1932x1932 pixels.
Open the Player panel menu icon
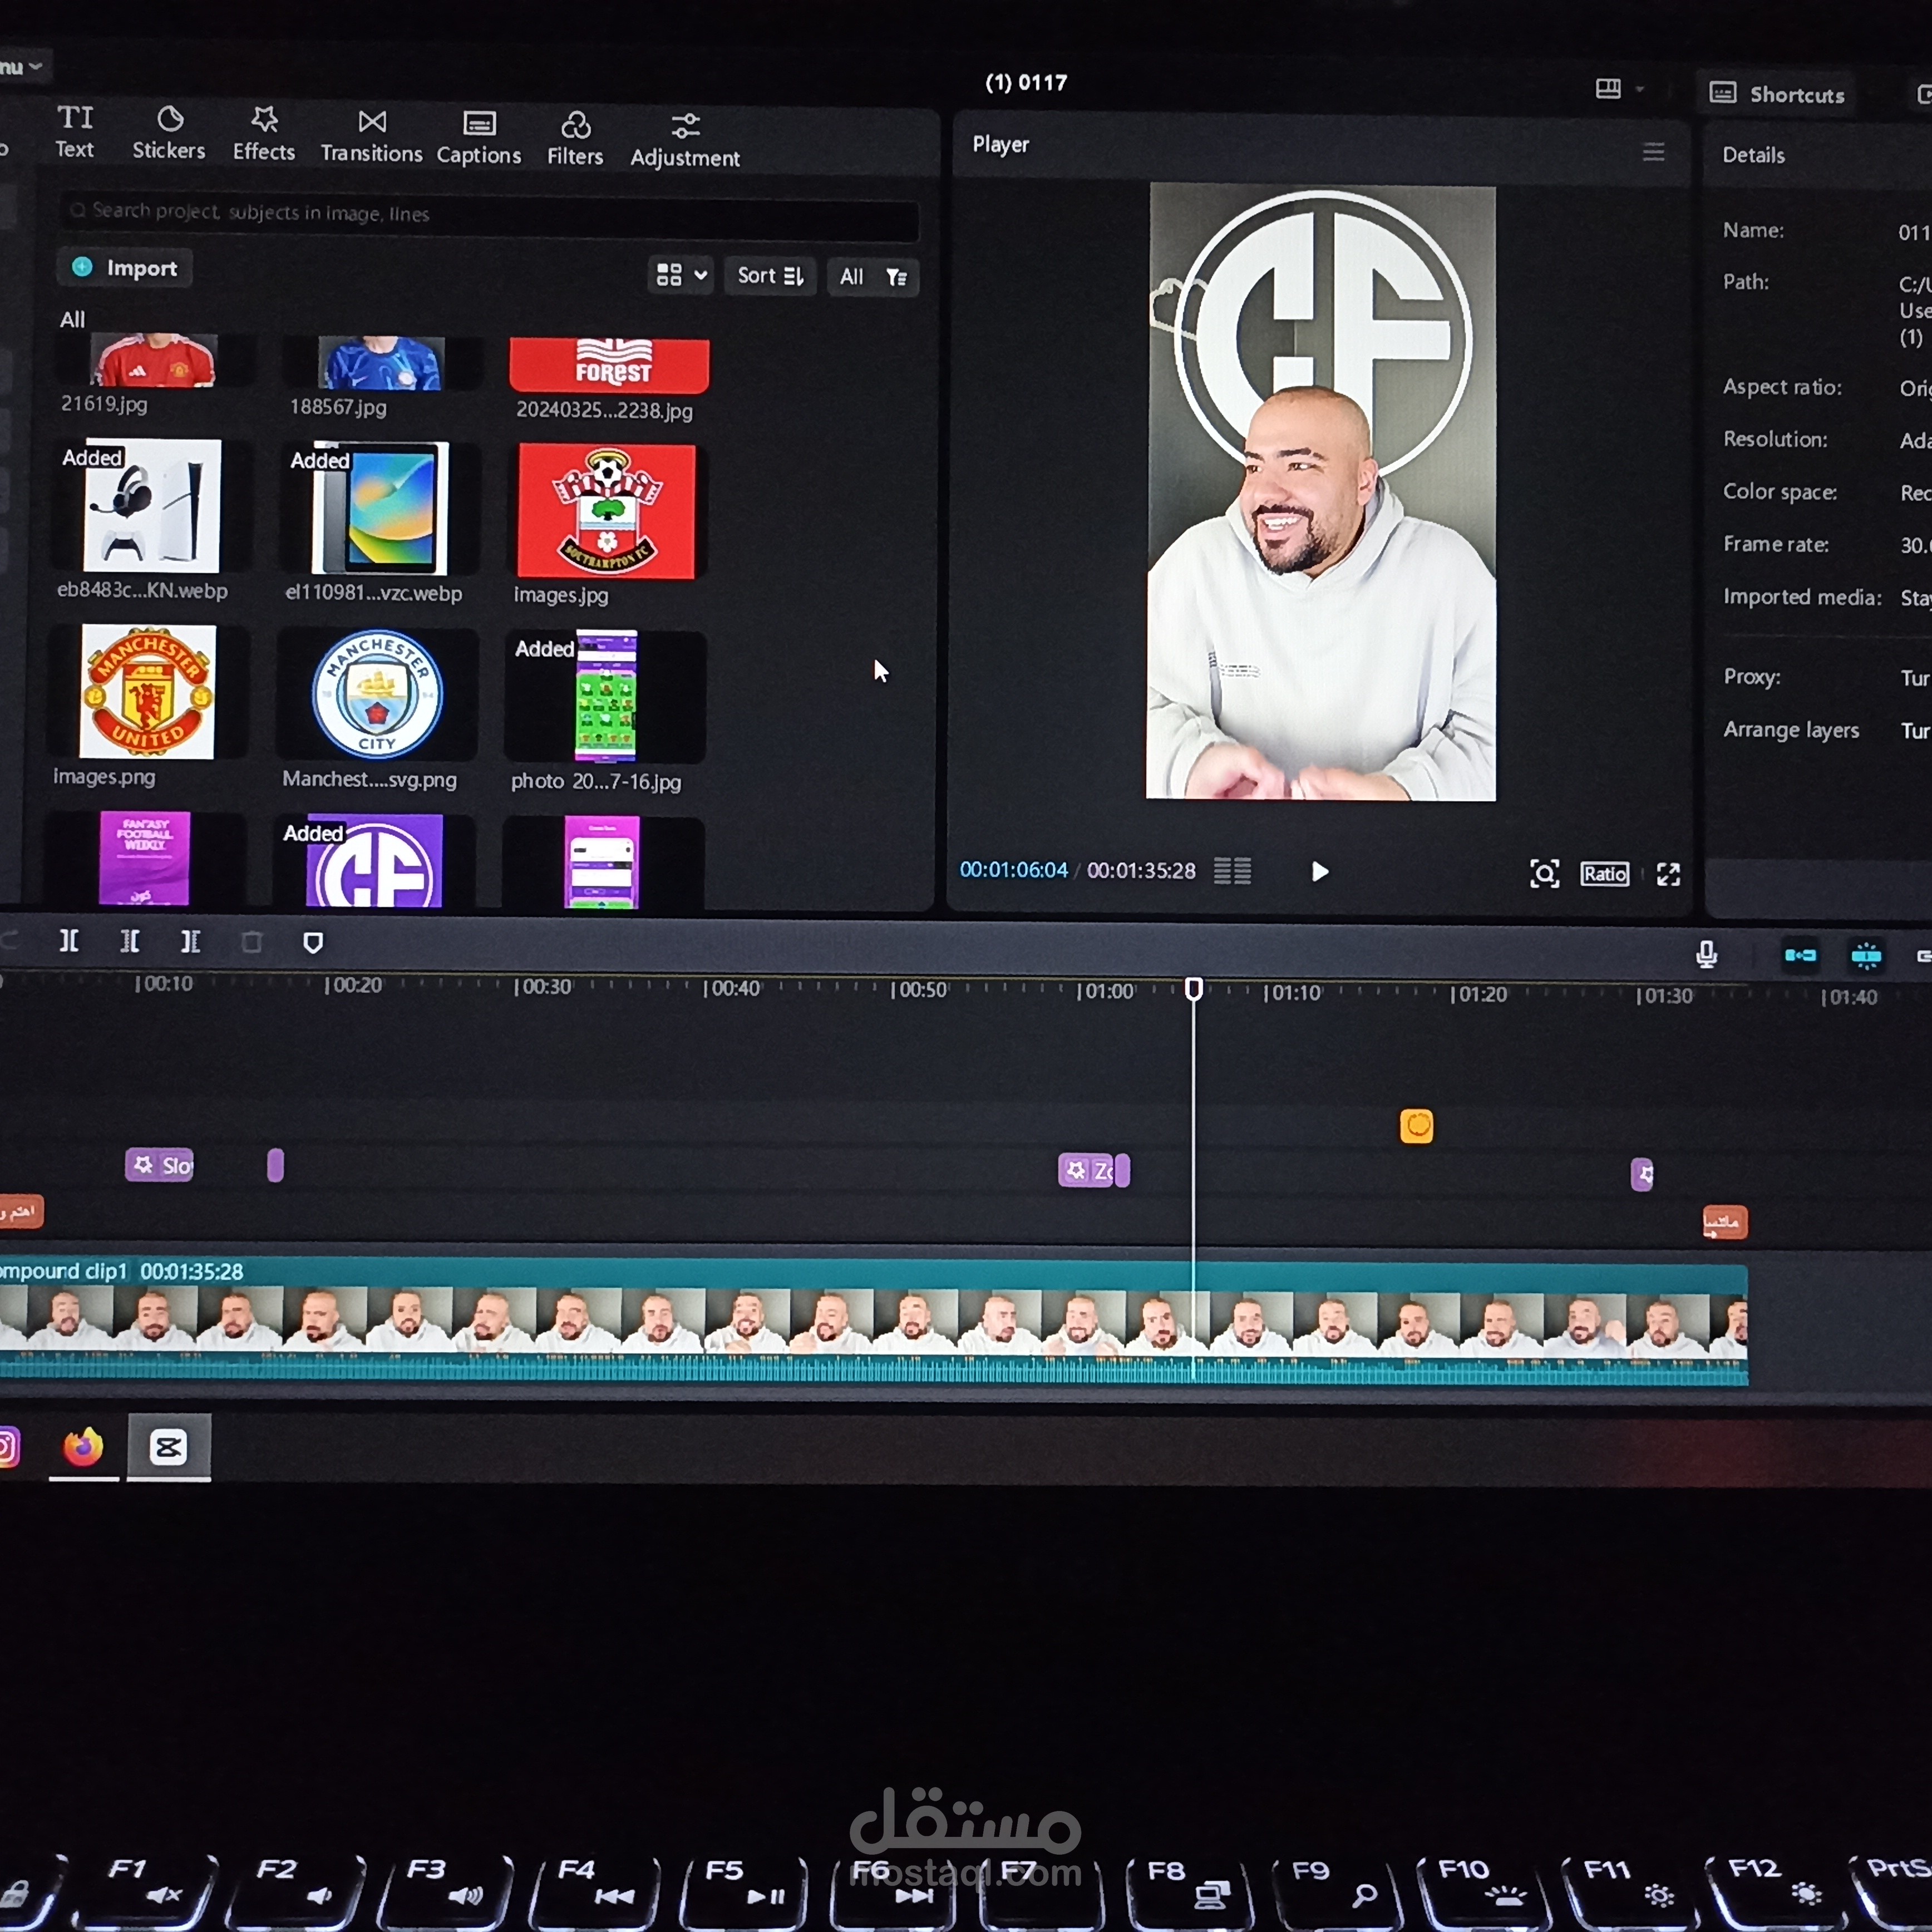click(x=1654, y=152)
